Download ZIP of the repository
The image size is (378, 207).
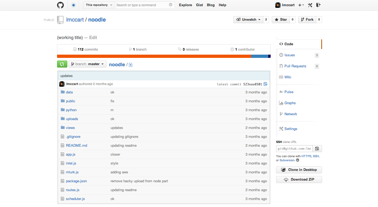point(299,180)
